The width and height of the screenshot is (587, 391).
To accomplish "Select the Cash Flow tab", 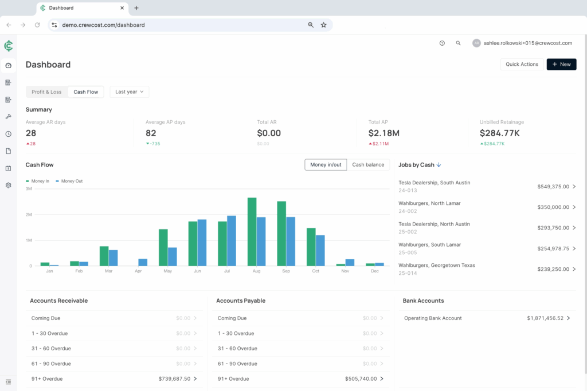I will pos(85,92).
